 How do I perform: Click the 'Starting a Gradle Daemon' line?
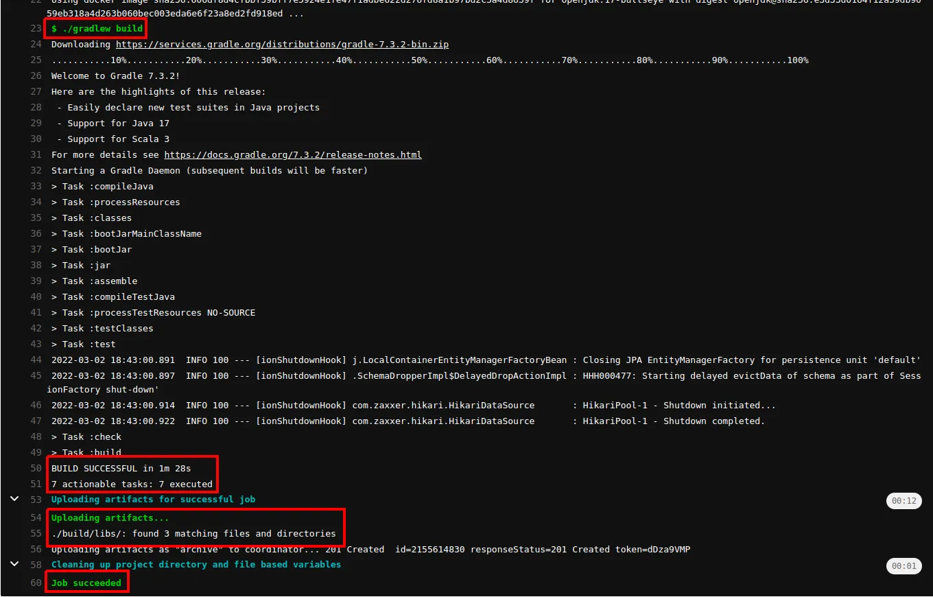point(210,171)
